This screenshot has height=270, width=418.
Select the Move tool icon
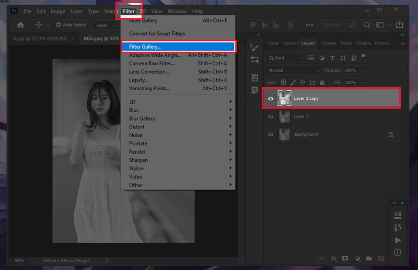click(x=39, y=25)
